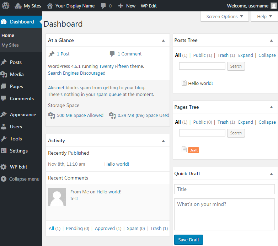Screen dimensions: 278x246
Task: Click the comment bubble icon in admin bar
Action: click(103, 6)
